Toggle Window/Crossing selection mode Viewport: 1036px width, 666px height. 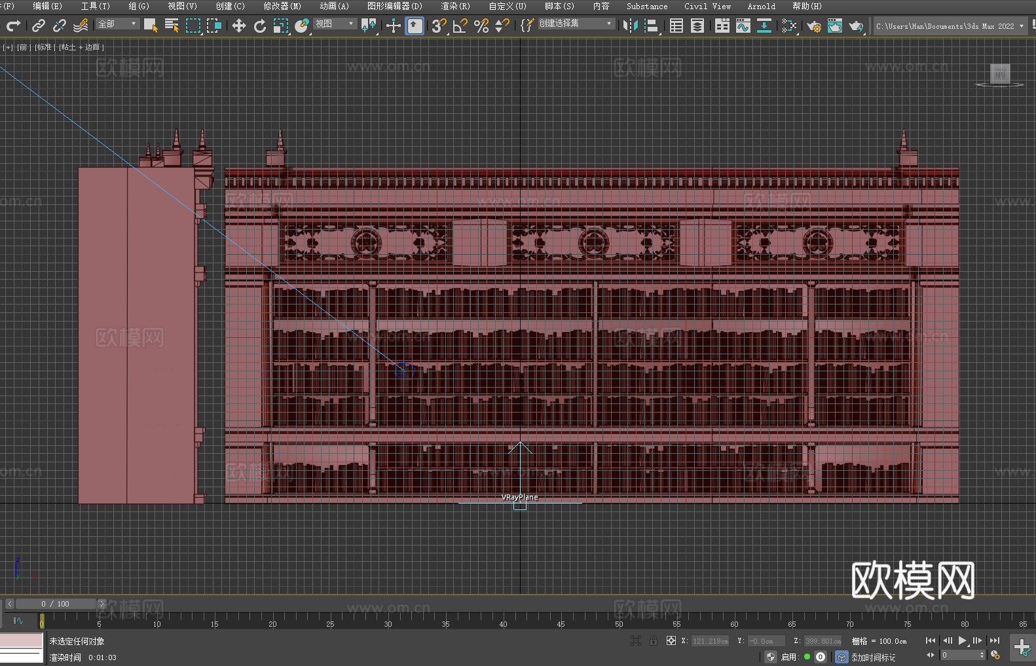pos(213,26)
